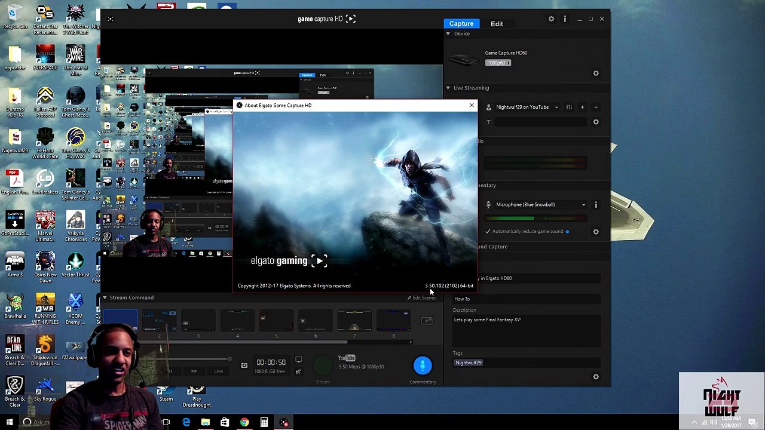The width and height of the screenshot is (765, 430).
Task: Select the XCOM Enemy desktop shortcut
Action: [75, 308]
